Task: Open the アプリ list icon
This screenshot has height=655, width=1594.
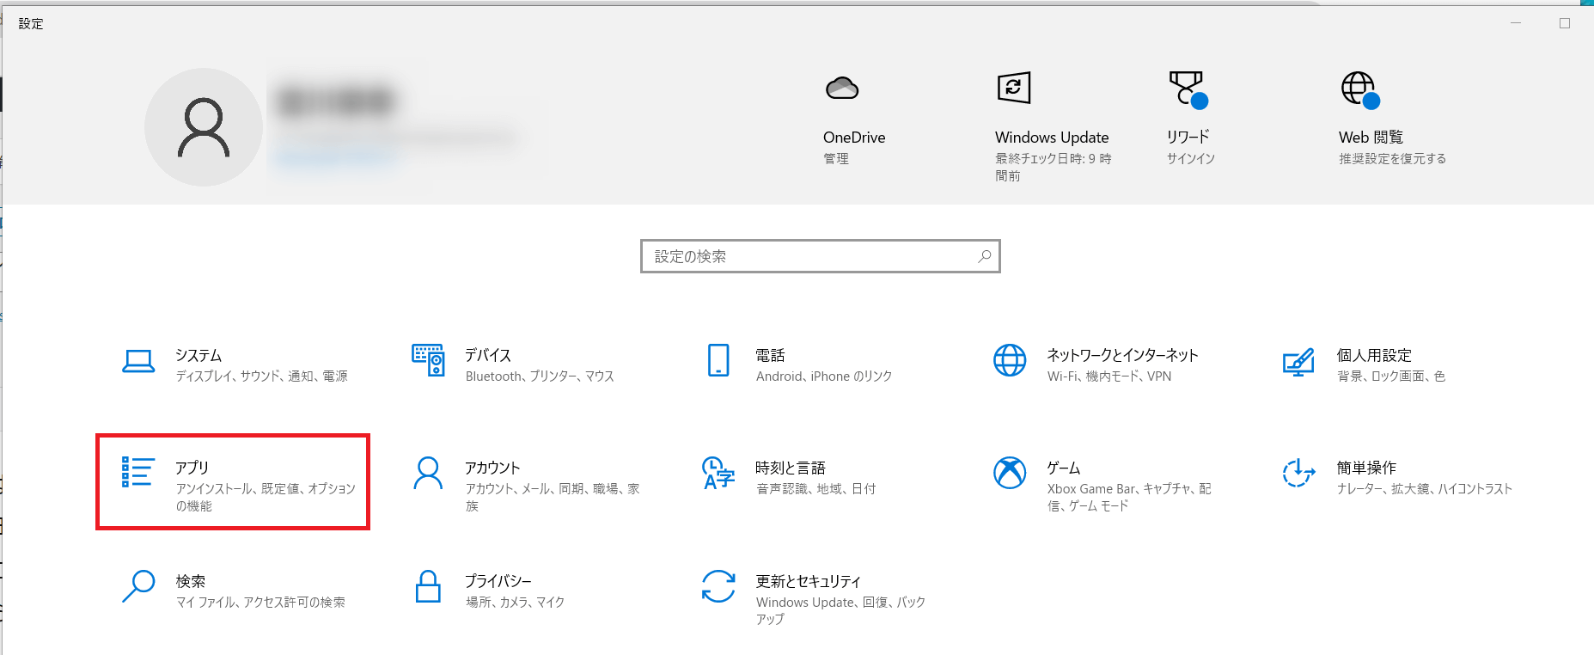Action: (x=137, y=472)
